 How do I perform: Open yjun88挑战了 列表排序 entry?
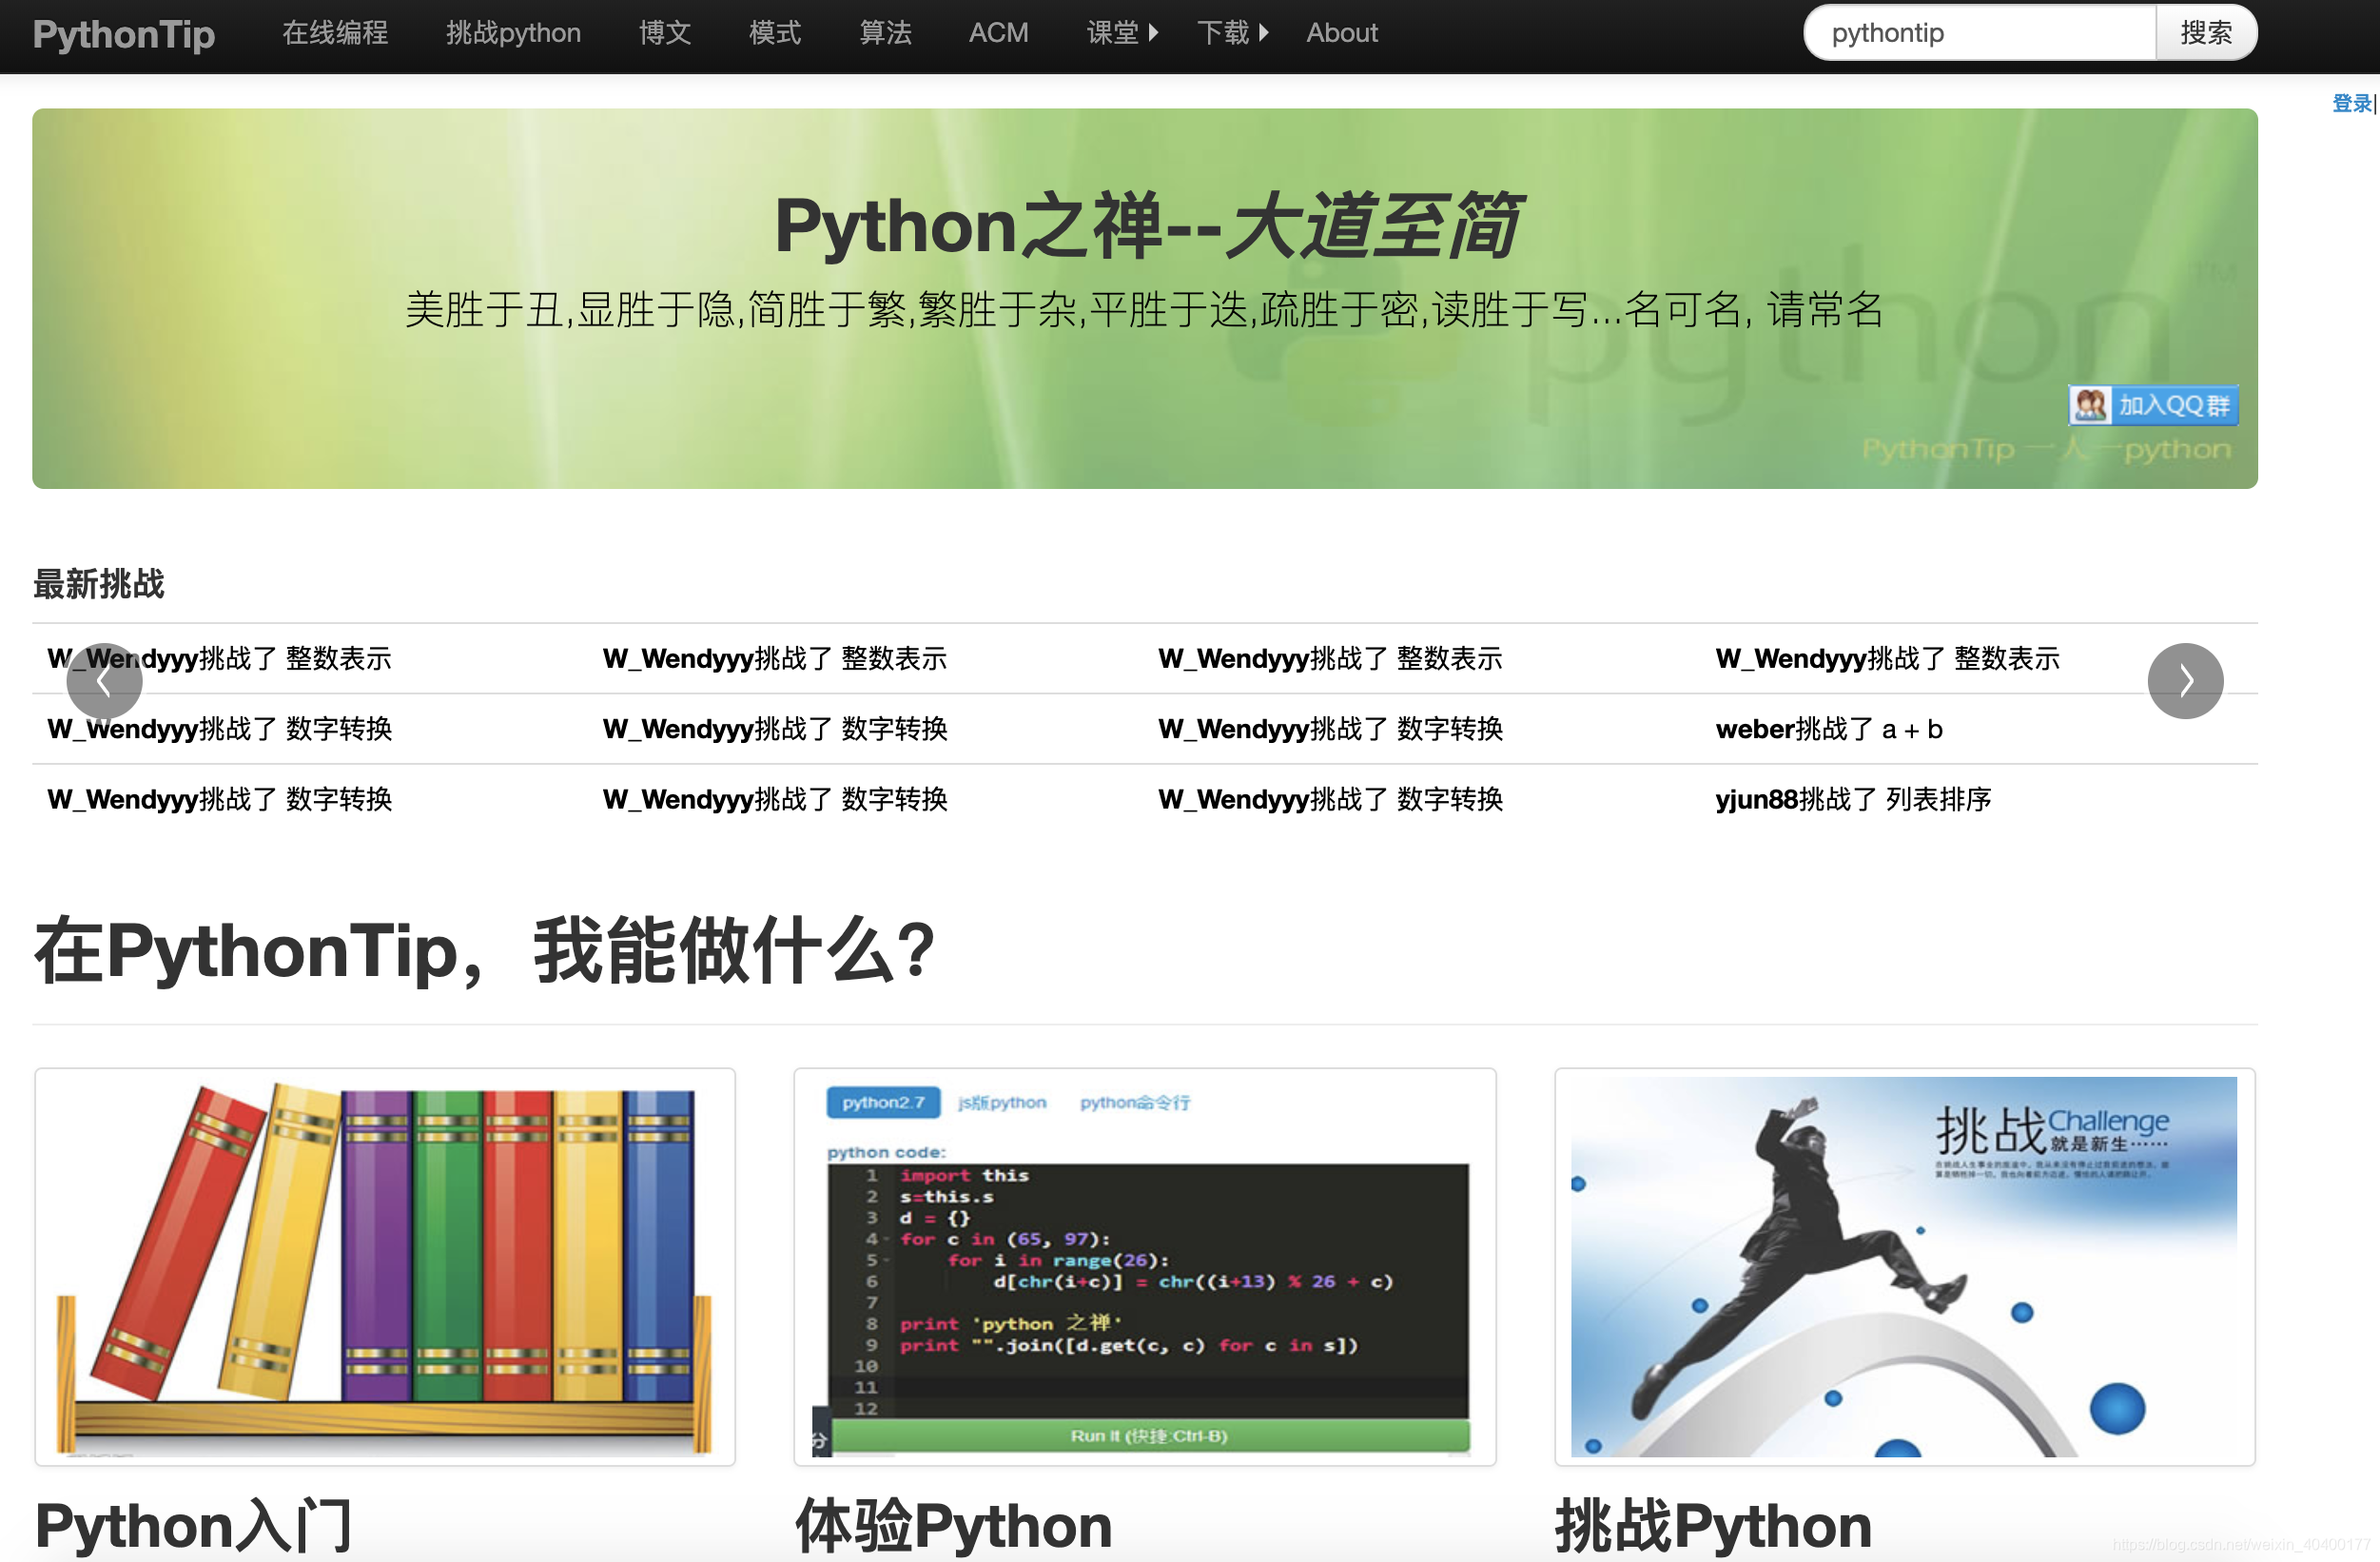(1852, 799)
